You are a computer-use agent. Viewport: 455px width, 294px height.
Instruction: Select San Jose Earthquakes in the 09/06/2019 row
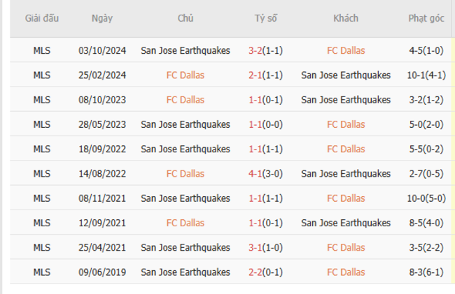(185, 272)
